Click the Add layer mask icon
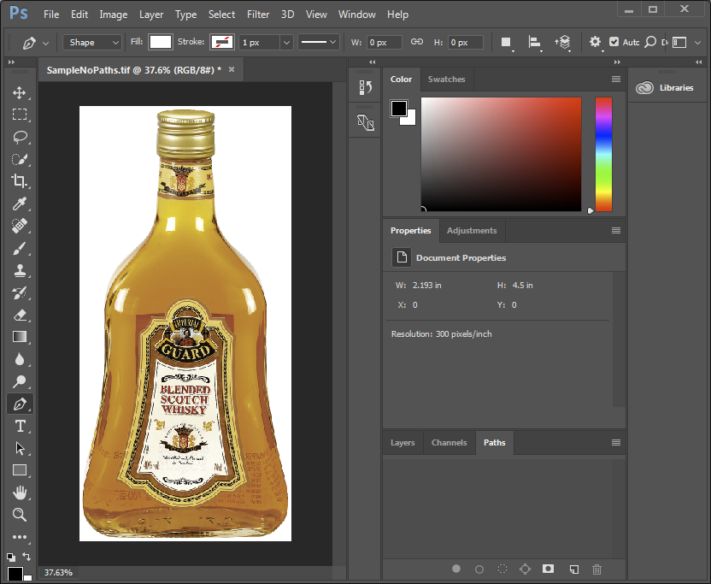711x584 pixels. pyautogui.click(x=549, y=569)
